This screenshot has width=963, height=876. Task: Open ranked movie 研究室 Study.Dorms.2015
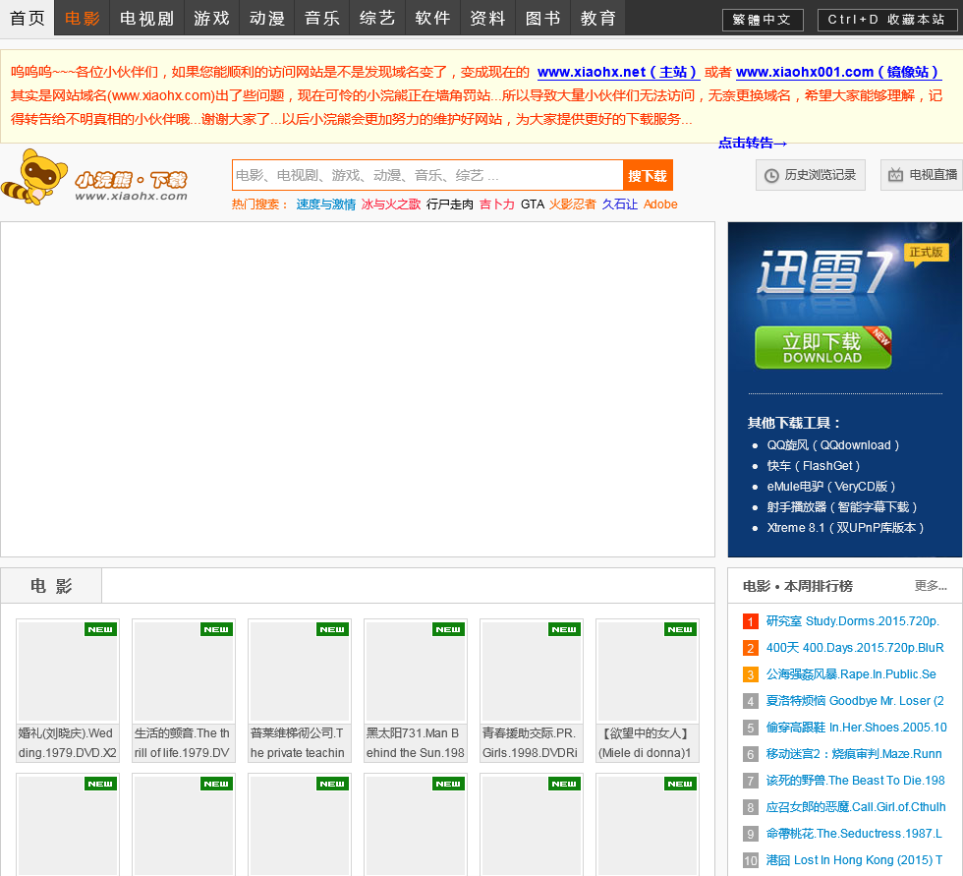click(x=853, y=621)
